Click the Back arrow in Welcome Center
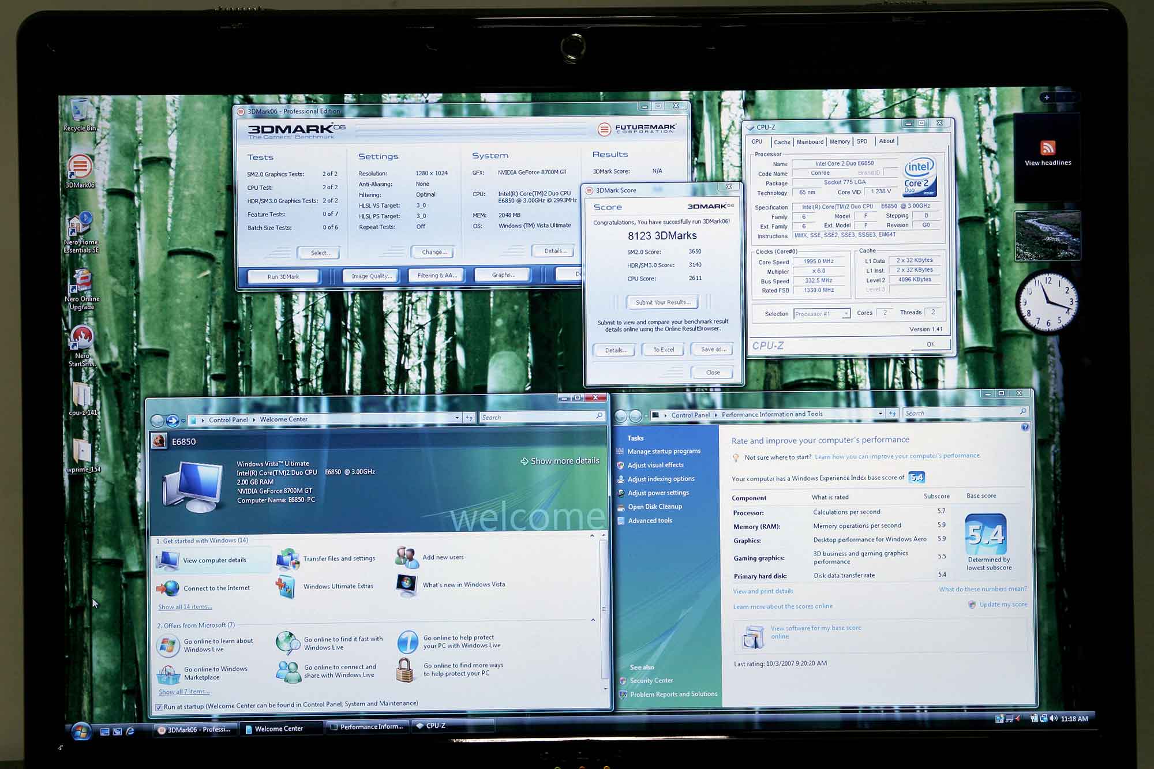Image resolution: width=1154 pixels, height=769 pixels. tap(157, 421)
